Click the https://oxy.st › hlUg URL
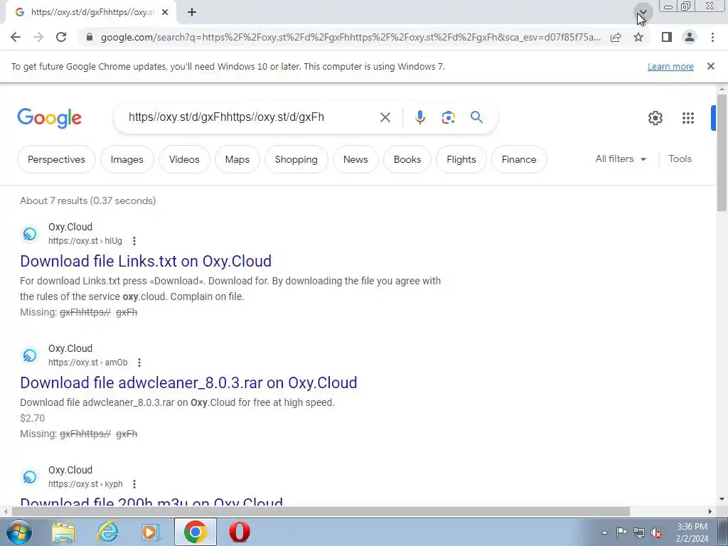728x546 pixels. pyautogui.click(x=85, y=241)
